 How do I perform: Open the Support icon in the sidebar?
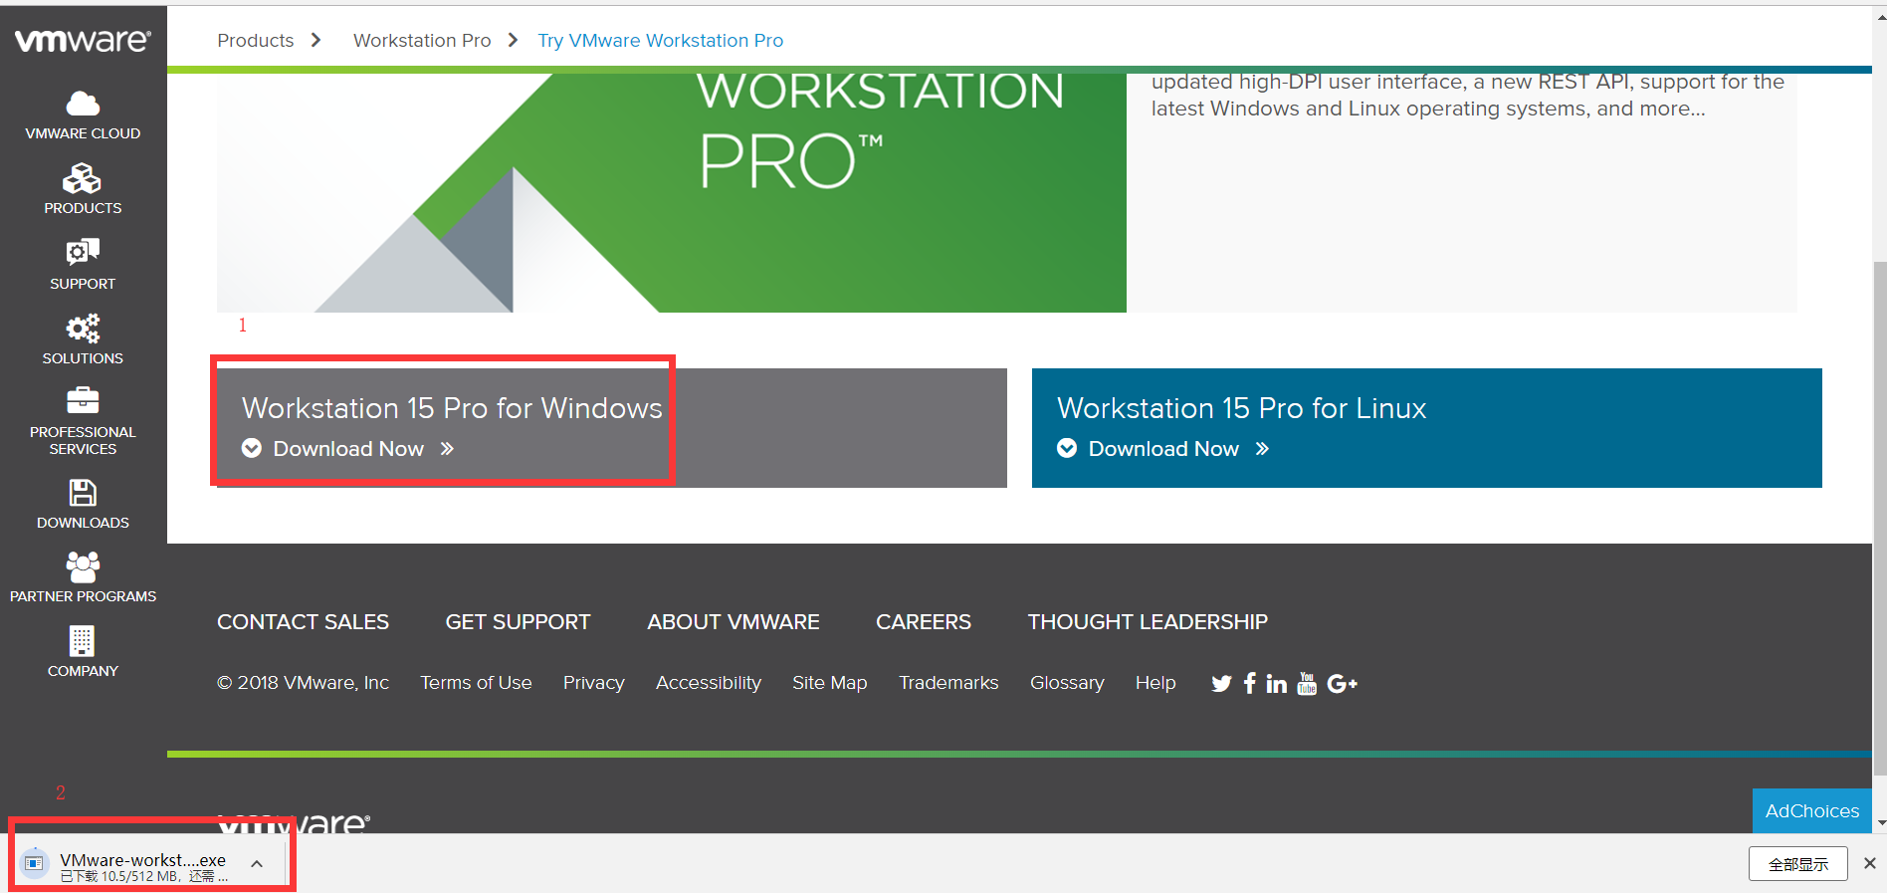pos(83,252)
